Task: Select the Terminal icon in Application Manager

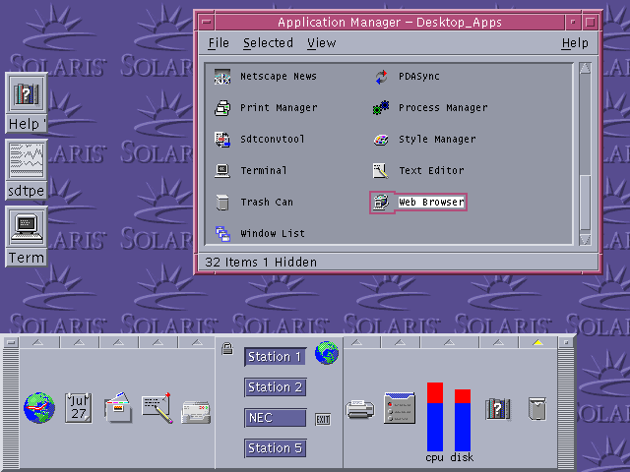Action: coord(222,170)
